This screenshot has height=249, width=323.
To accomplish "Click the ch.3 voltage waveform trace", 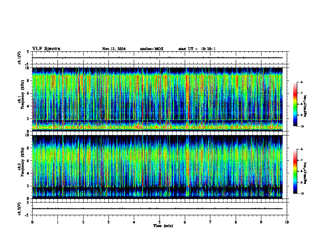I will [x=157, y=209].
